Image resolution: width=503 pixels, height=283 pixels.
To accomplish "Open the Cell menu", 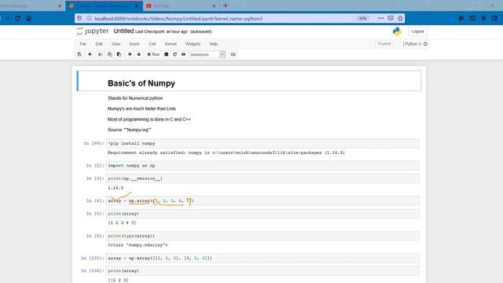I will pyautogui.click(x=152, y=44).
